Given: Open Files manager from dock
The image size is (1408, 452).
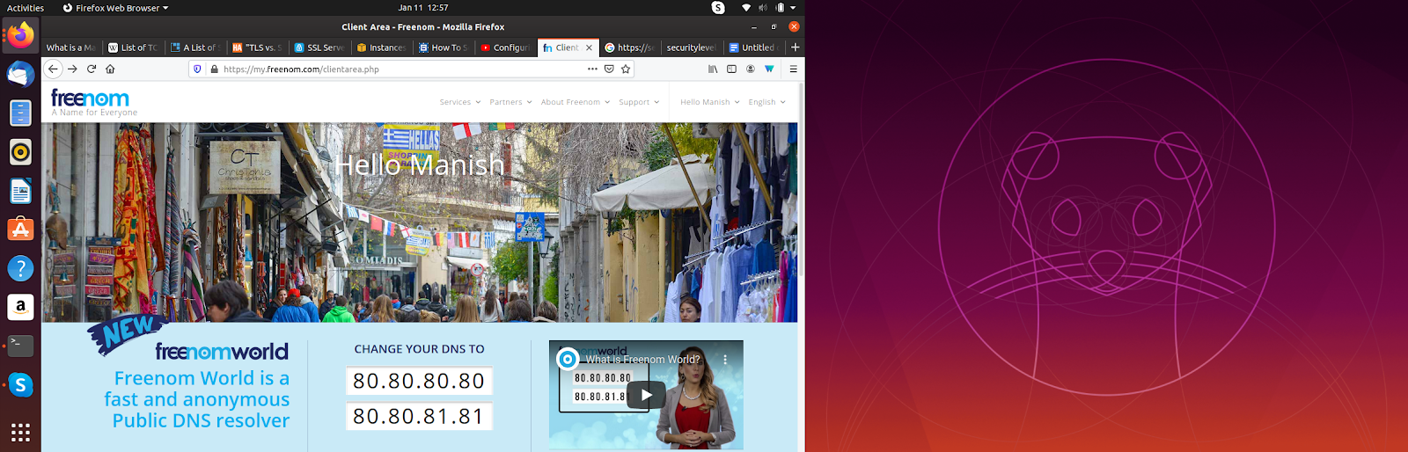Looking at the screenshot, I should [20, 113].
